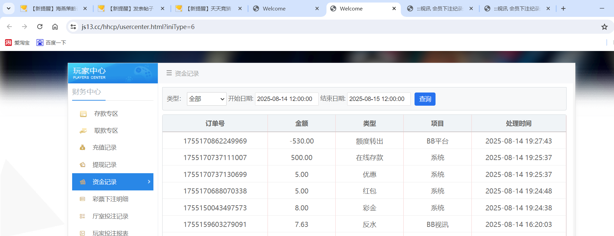Open the tab search dropdown arrow

(x=8, y=8)
